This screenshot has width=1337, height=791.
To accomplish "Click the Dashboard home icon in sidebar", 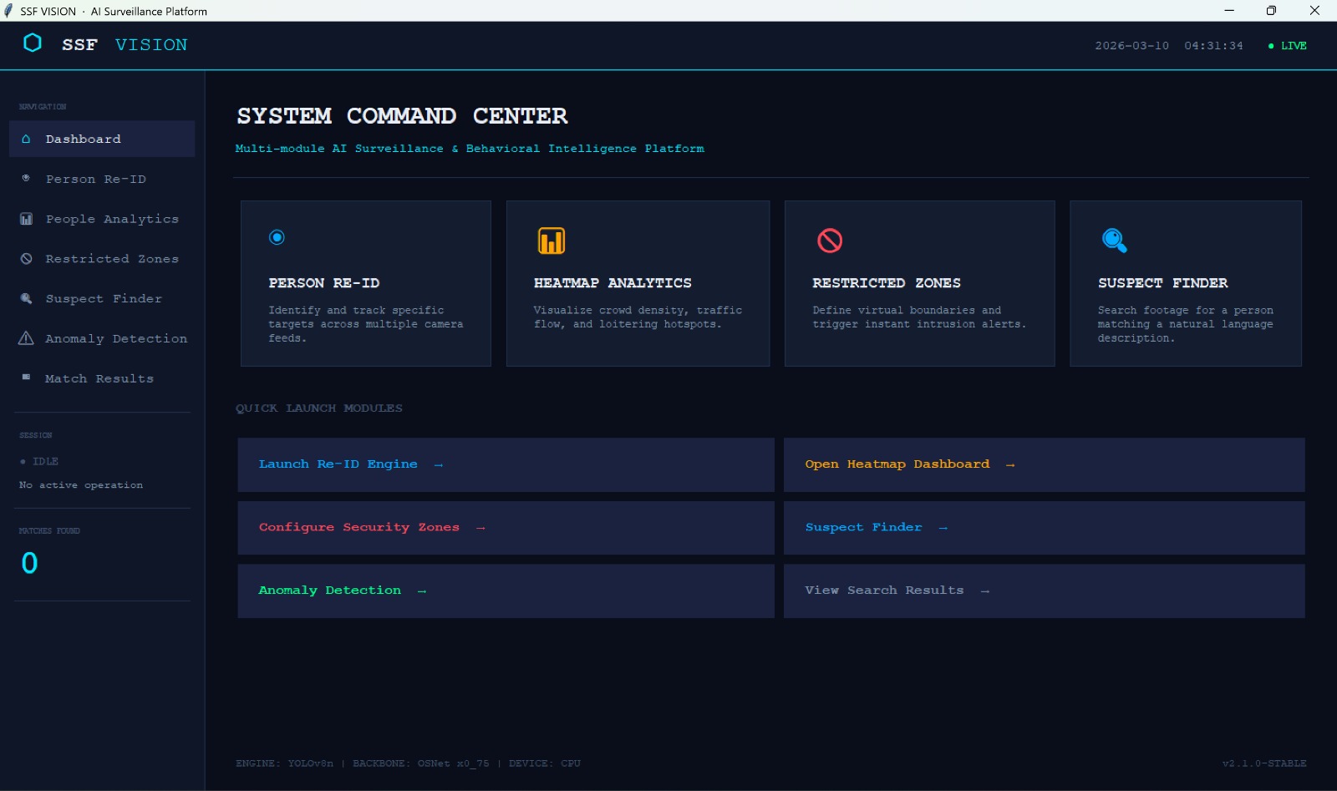I will (26, 139).
